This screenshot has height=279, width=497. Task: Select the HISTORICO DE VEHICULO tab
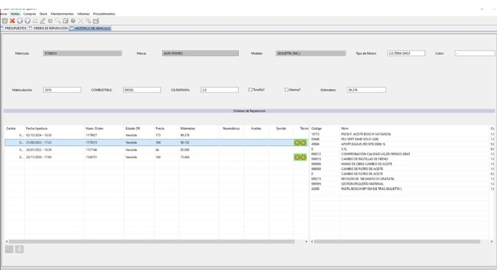coord(90,28)
